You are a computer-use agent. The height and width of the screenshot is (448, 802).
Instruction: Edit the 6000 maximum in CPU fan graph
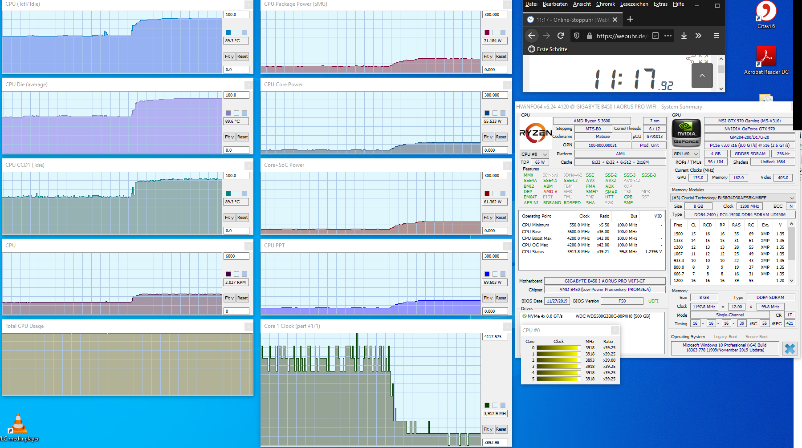[236, 256]
